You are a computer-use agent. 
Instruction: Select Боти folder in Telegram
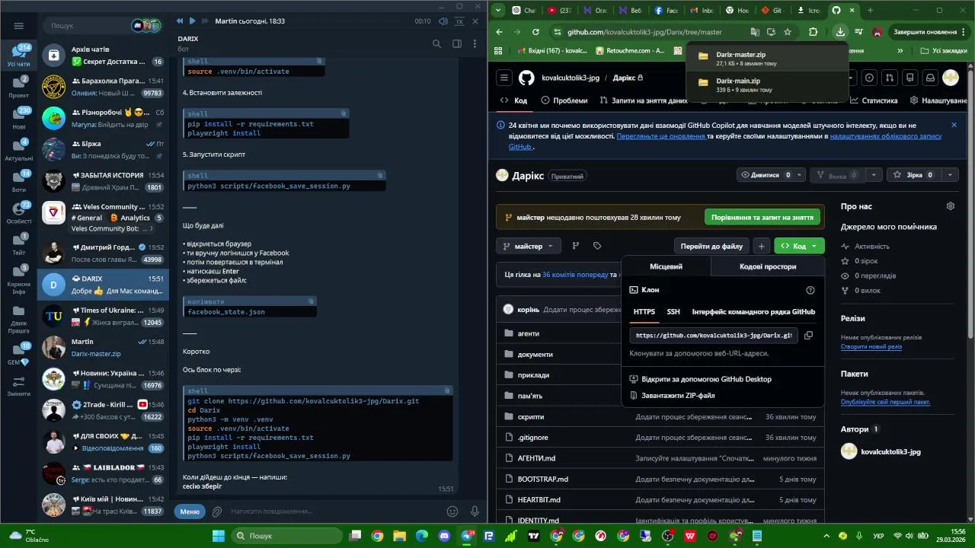tap(19, 181)
